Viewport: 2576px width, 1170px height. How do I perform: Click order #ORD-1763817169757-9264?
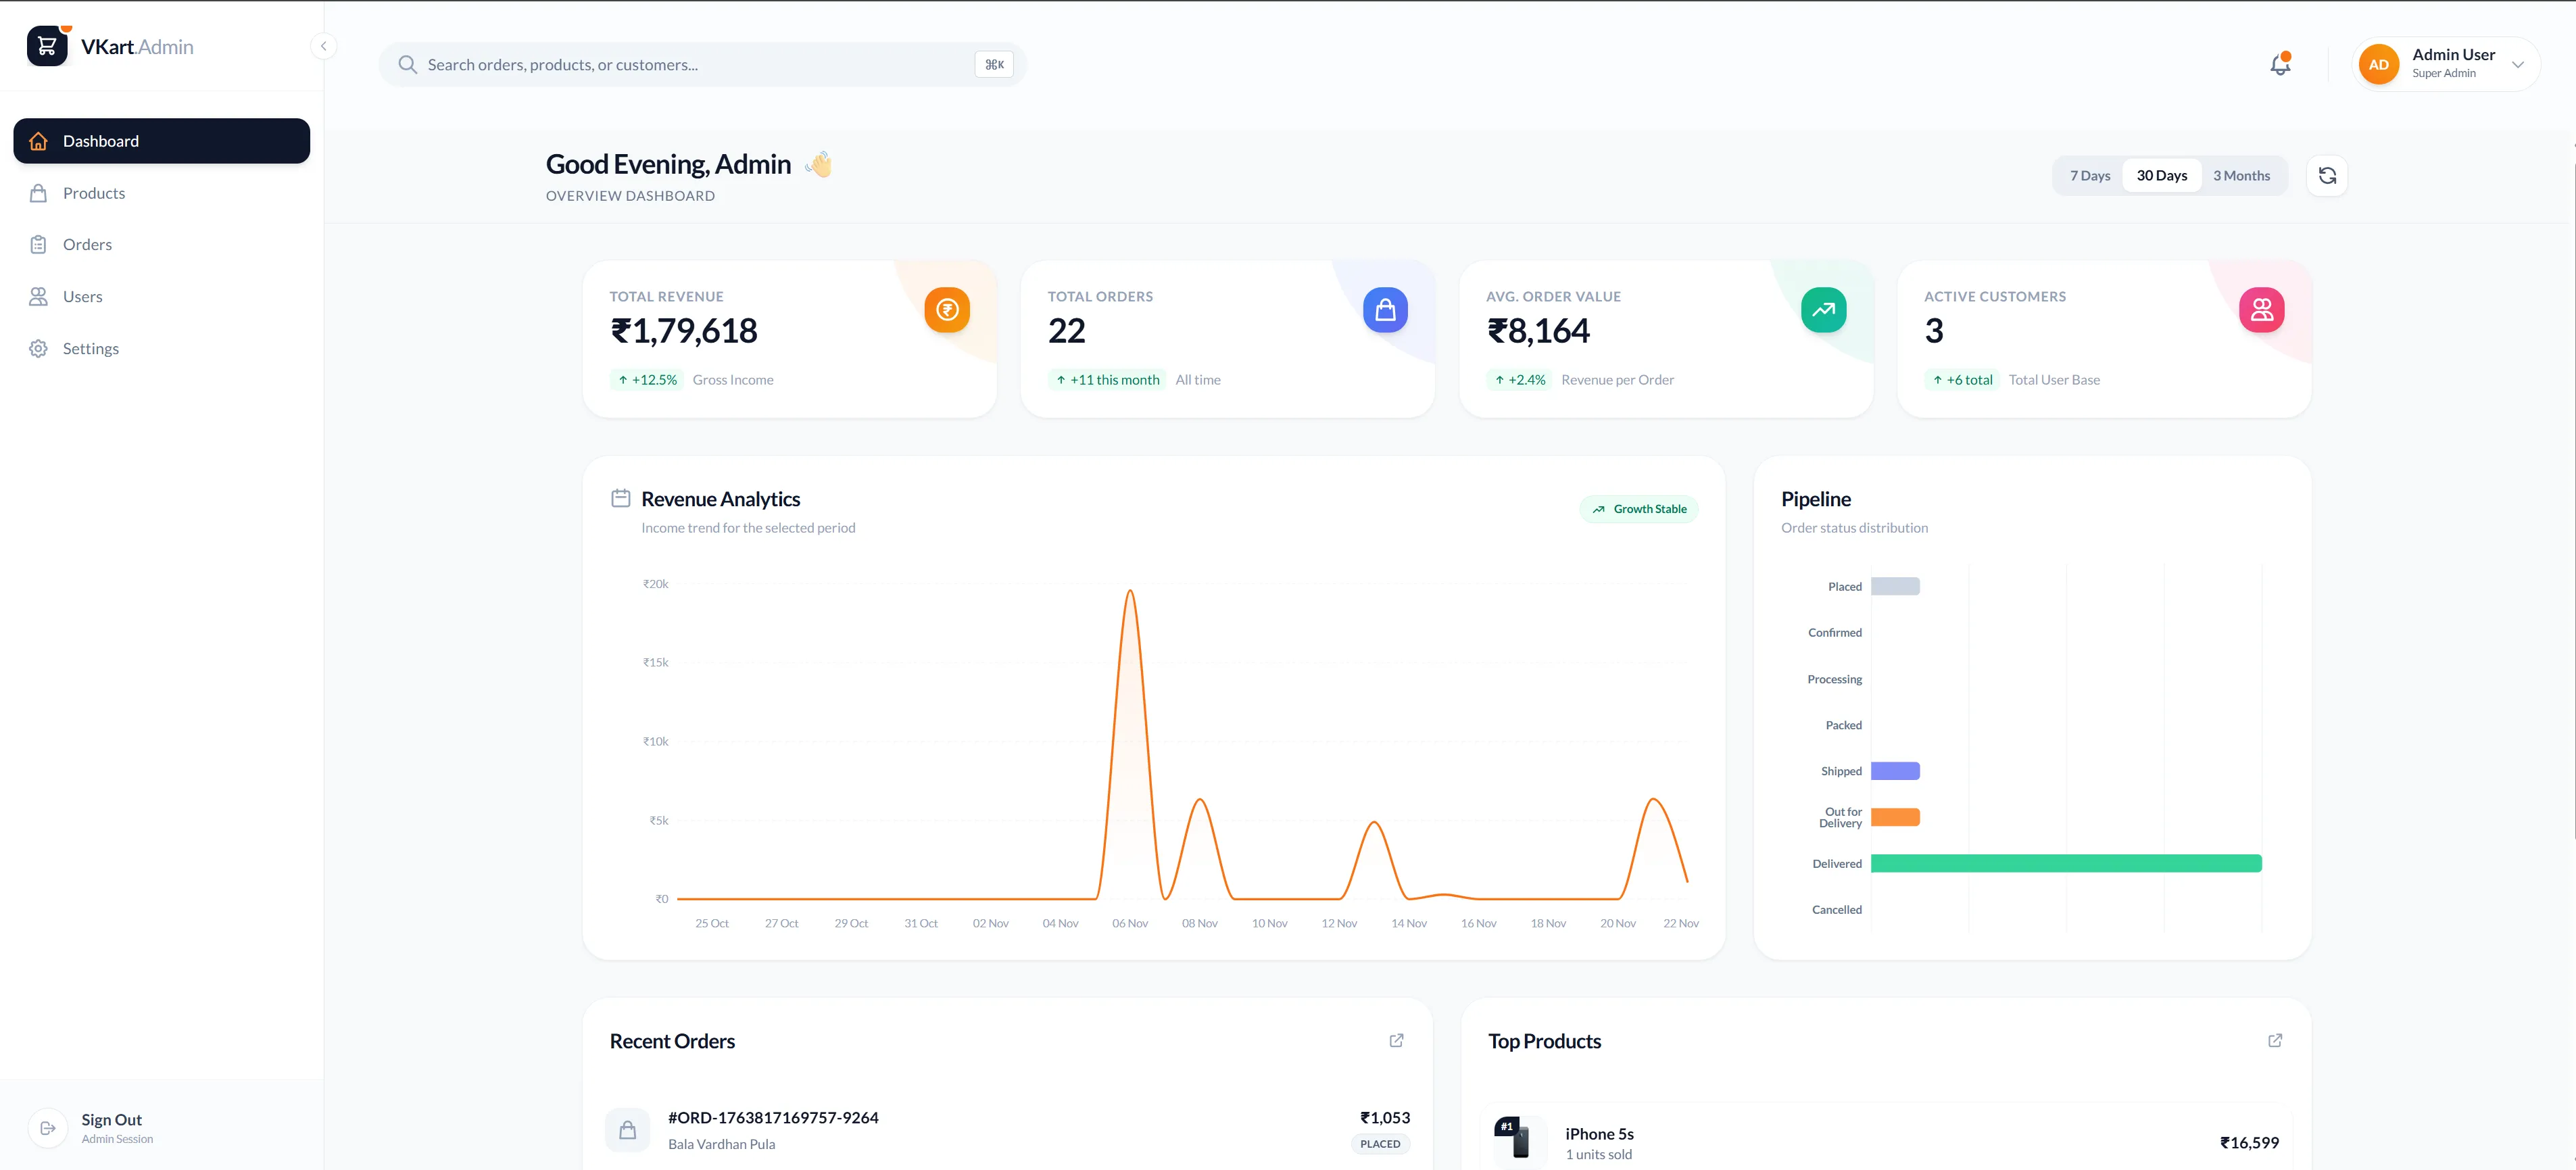(772, 1117)
